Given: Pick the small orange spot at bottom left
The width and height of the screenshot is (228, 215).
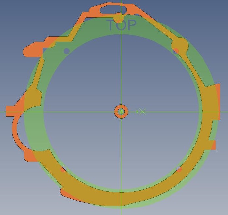Looking at the screenshot, I should click(x=63, y=169).
